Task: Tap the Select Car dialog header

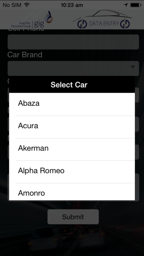Action: pos(72,85)
